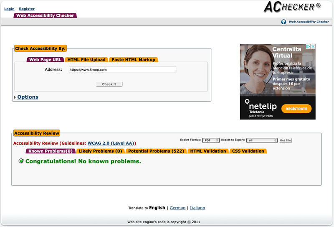The image size is (334, 227).
Task: Switch to the HTML File Upload tab
Action: click(86, 59)
